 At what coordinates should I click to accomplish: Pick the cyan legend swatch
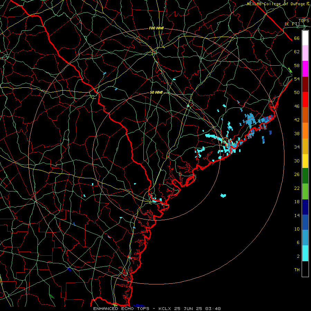pos(305,253)
